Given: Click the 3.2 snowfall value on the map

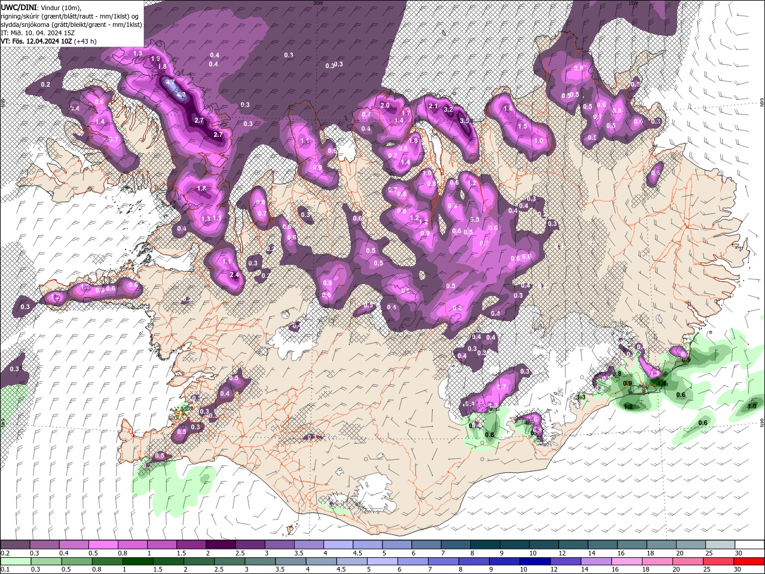Looking at the screenshot, I should pos(448,109).
